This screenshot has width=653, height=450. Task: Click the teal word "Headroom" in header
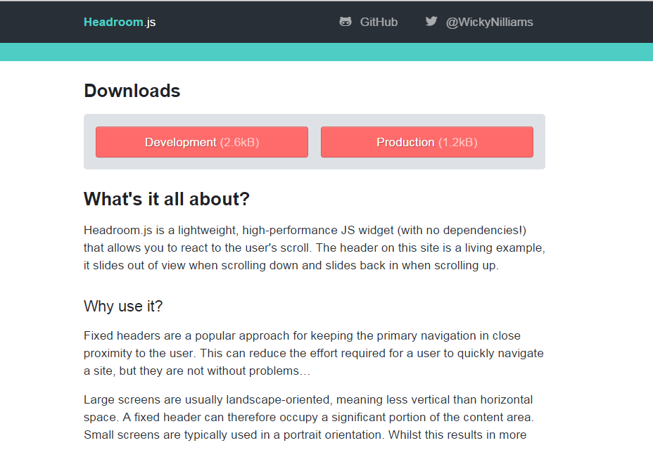(113, 22)
